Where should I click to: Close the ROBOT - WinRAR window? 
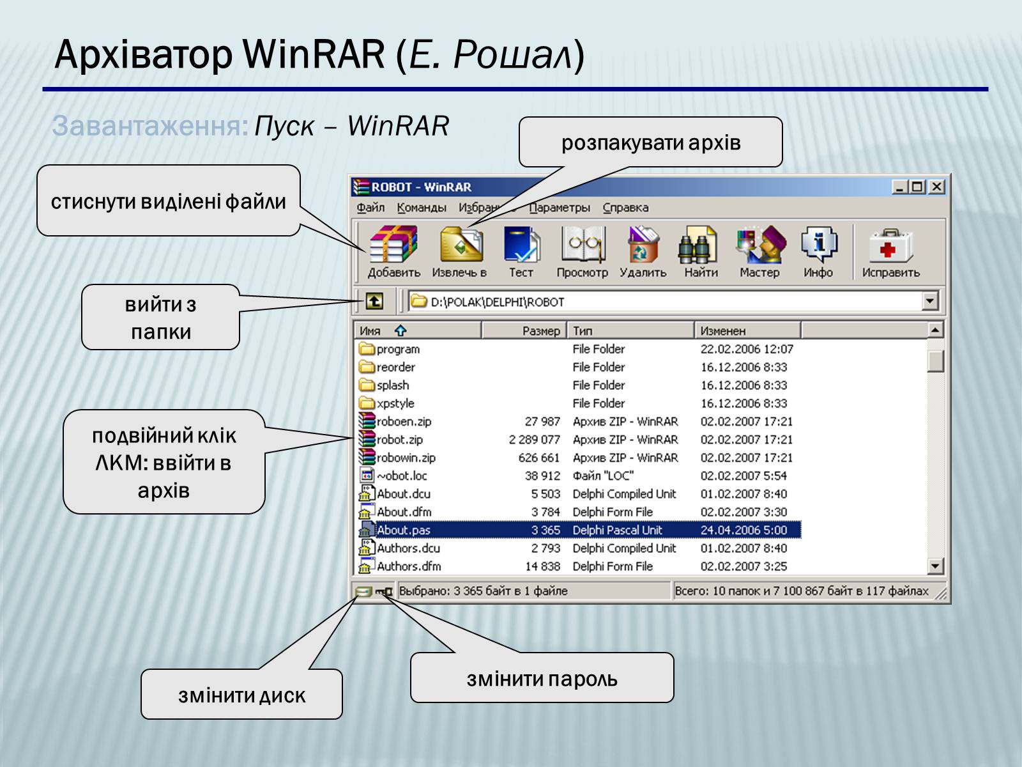[x=936, y=187]
